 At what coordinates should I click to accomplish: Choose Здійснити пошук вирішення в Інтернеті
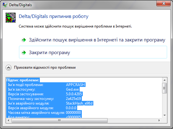click(x=93, y=40)
